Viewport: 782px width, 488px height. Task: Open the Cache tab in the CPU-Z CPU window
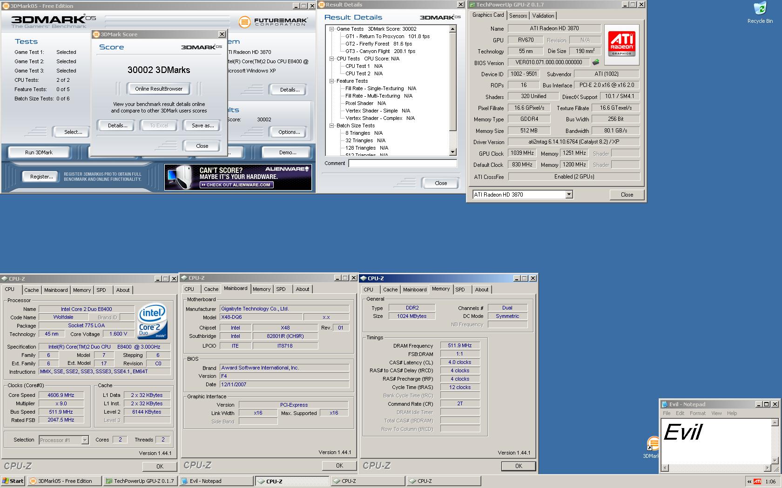pyautogui.click(x=32, y=290)
